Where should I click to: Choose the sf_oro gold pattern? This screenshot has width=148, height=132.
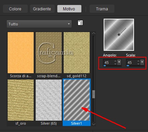21,100
